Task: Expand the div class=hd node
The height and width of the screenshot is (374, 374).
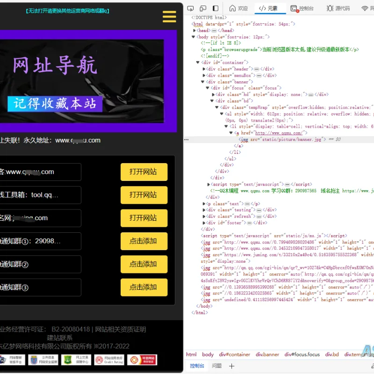Action: point(214,94)
